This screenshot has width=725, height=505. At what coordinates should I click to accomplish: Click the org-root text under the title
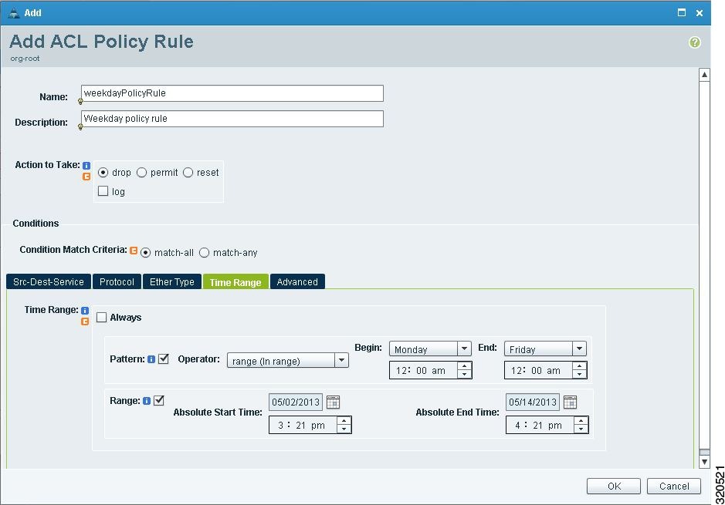coord(25,59)
